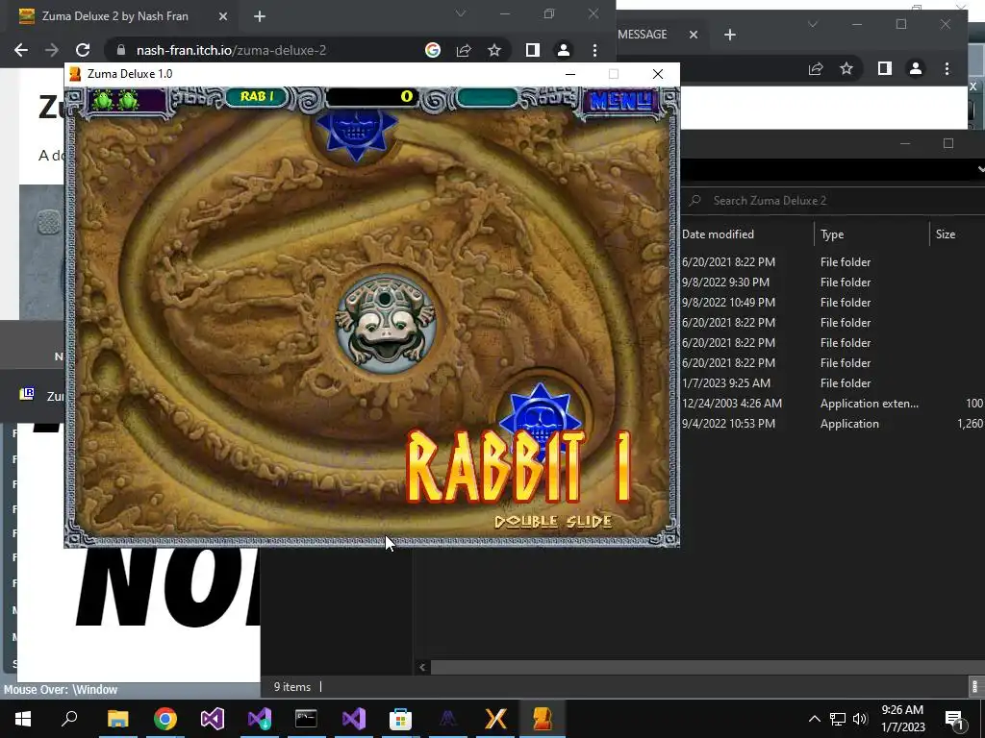
Task: Open File Explorer from the taskbar
Action: pyautogui.click(x=117, y=719)
